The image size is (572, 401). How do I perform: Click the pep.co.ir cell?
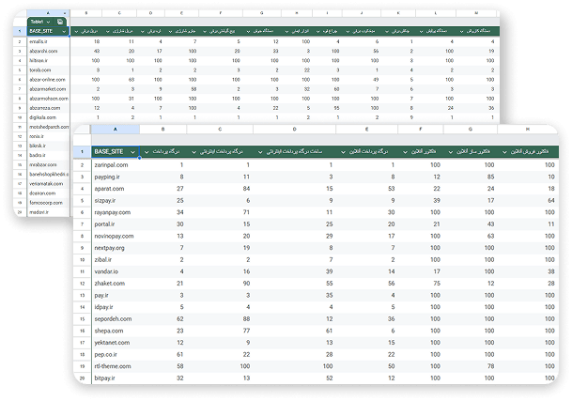(x=116, y=354)
